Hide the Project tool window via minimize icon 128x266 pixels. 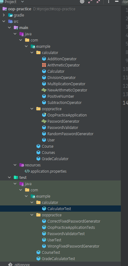117,1
